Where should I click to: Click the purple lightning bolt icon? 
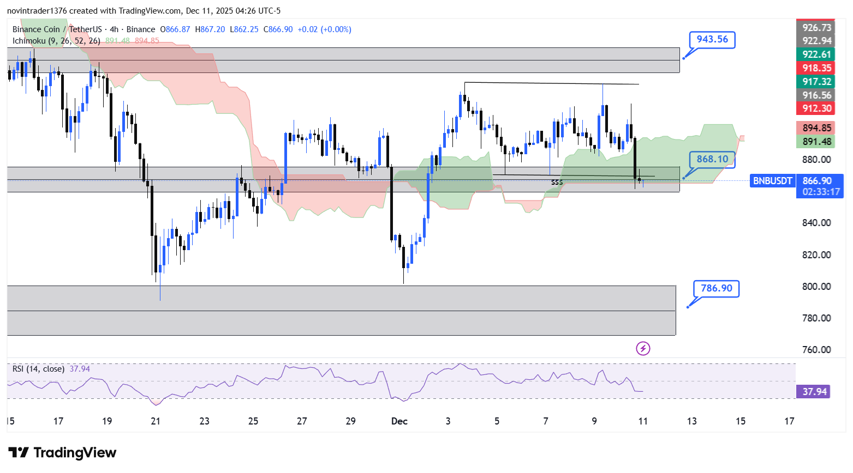(643, 348)
